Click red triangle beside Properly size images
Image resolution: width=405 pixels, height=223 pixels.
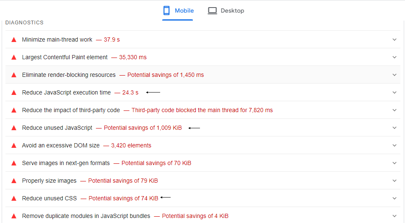click(x=14, y=181)
